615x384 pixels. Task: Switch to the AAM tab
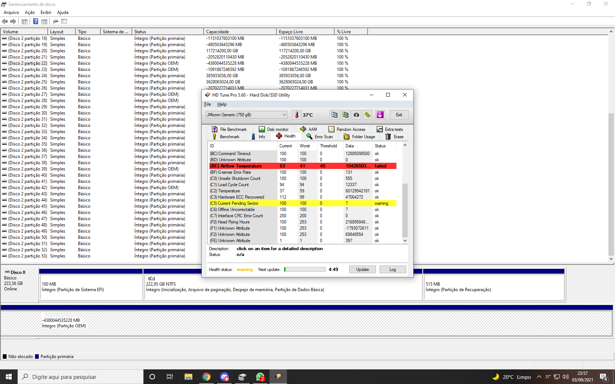[309, 129]
